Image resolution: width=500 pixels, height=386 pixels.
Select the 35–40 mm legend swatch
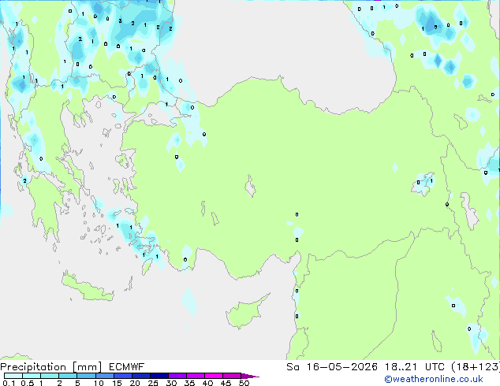196,376
